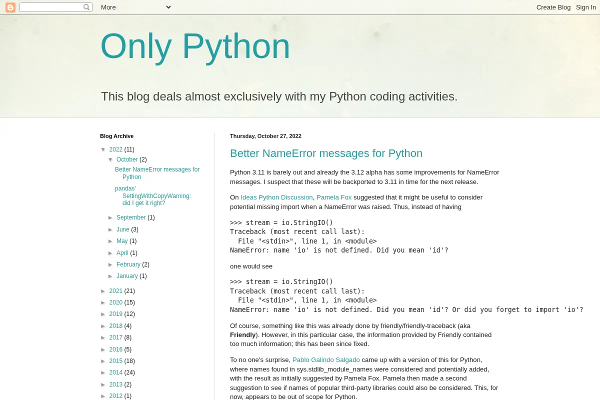Follow the Ideas Python Discussion link
This screenshot has height=400, width=600.
pos(276,197)
